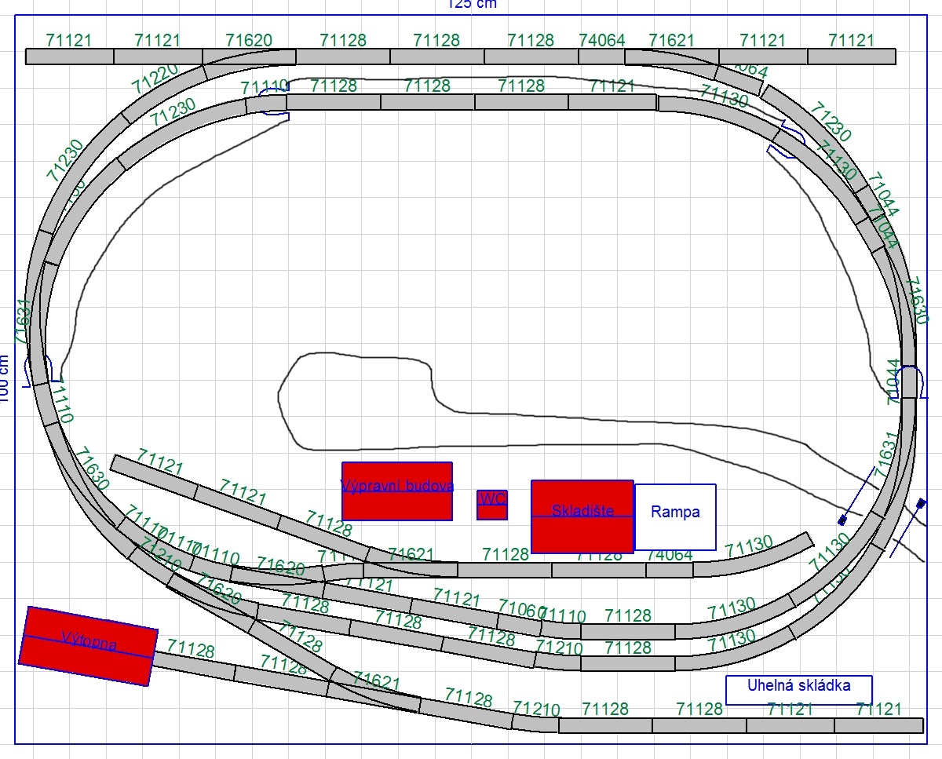
Task: Click the red Výtopna engine shed
Action: tap(88, 646)
